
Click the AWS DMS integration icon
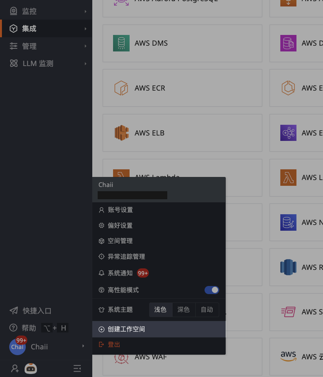(x=121, y=43)
